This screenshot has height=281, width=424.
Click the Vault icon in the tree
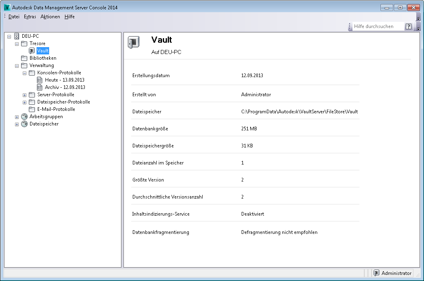click(x=32, y=51)
